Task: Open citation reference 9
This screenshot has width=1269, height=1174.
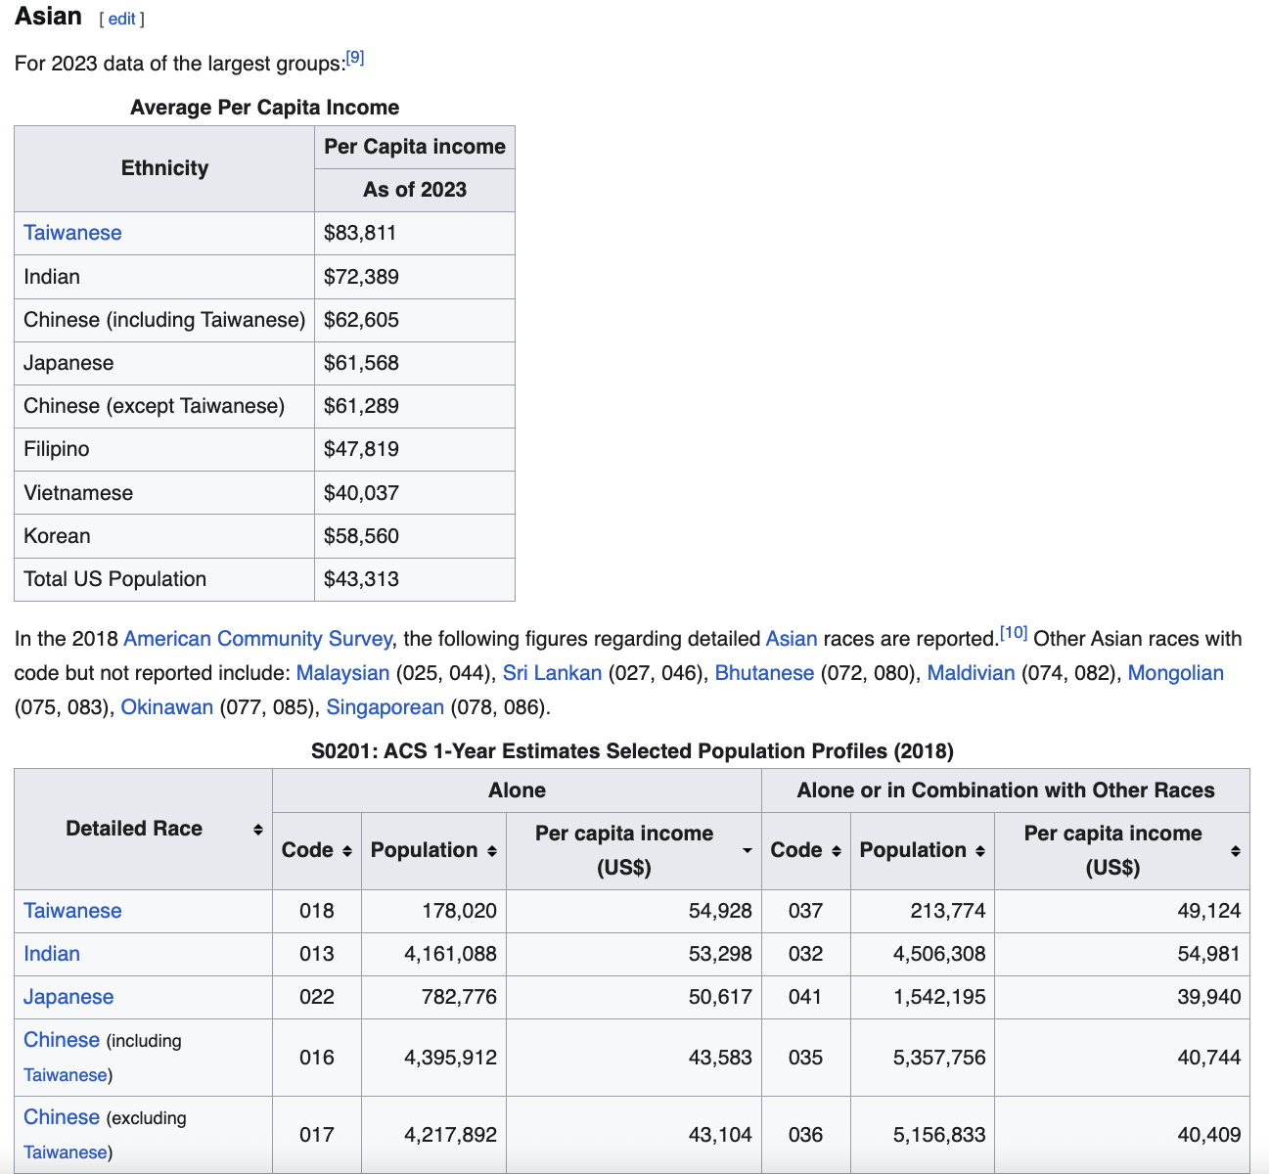Action: pyautogui.click(x=355, y=58)
